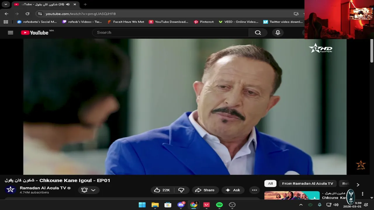Focus the YouTube Search field

(170, 32)
